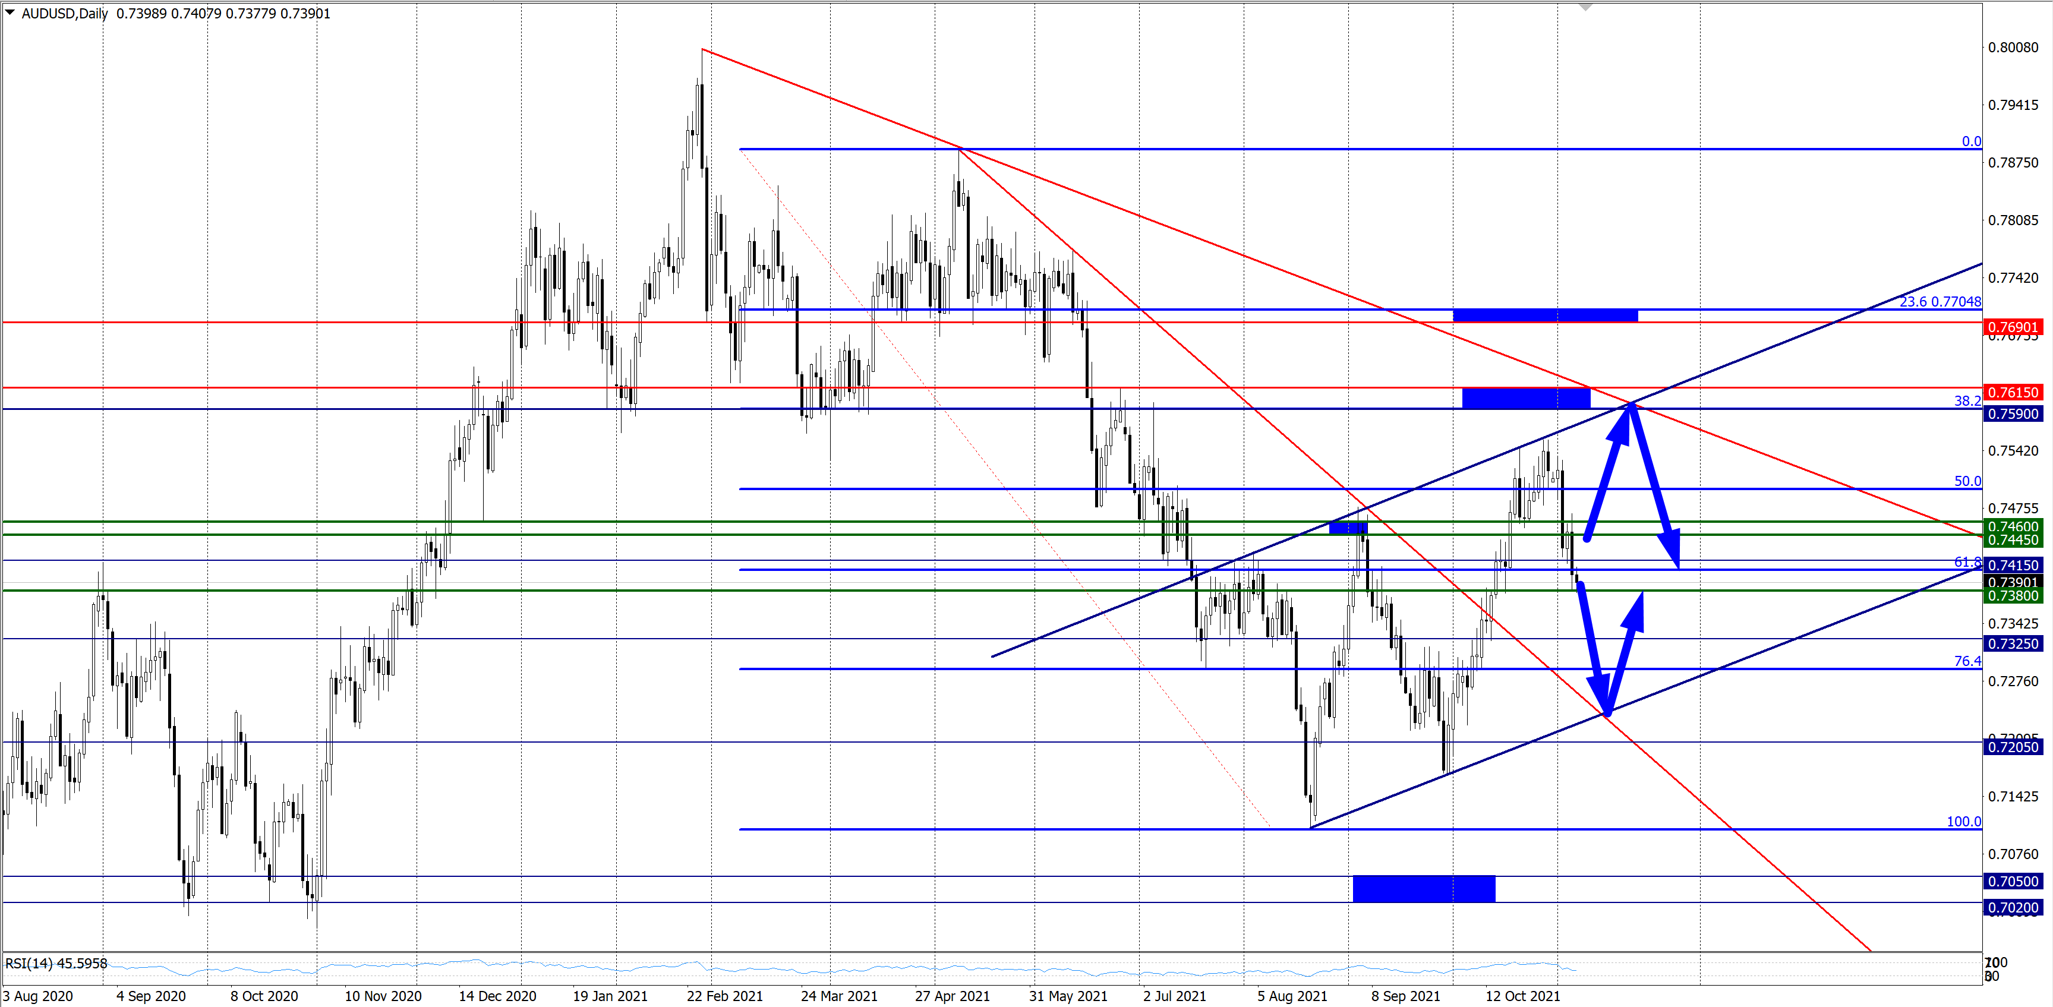This screenshot has height=1007, width=2053.
Task: Click the 12 Oct 2021 date label
Action: click(1522, 996)
